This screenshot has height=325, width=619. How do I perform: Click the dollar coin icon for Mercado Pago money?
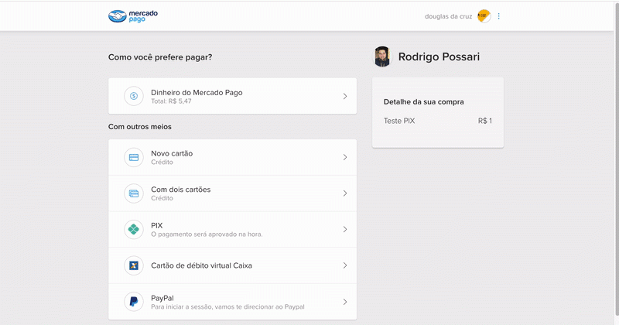(134, 96)
